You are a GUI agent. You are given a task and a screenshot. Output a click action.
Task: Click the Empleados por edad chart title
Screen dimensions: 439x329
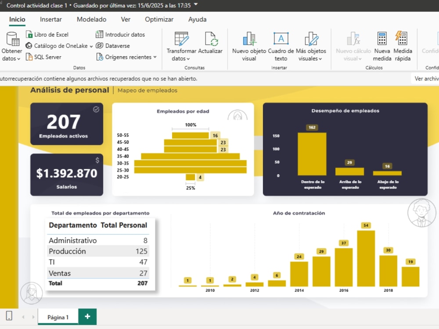click(183, 111)
